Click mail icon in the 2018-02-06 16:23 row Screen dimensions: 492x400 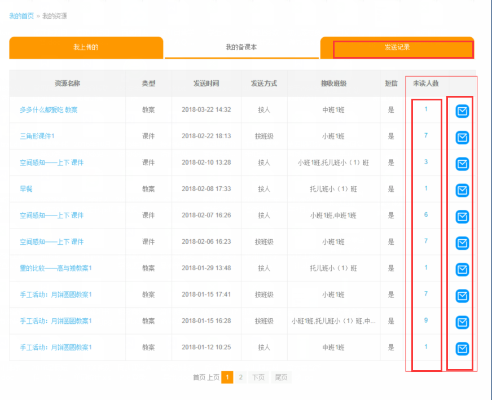(x=462, y=243)
